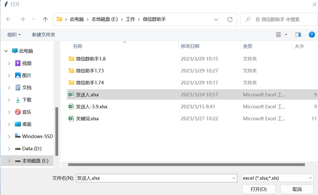Select the 桌面 icon in sidebar

pyautogui.click(x=18, y=124)
